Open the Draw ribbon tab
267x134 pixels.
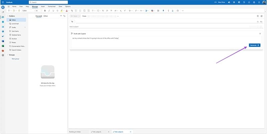[x=60, y=6]
